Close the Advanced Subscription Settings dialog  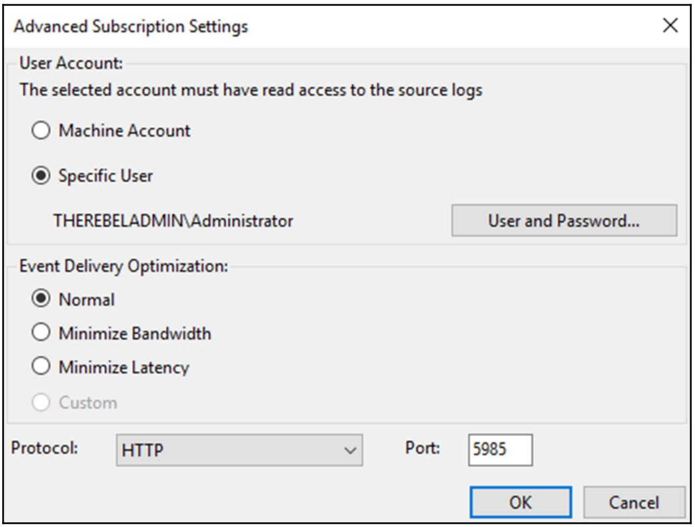670,25
